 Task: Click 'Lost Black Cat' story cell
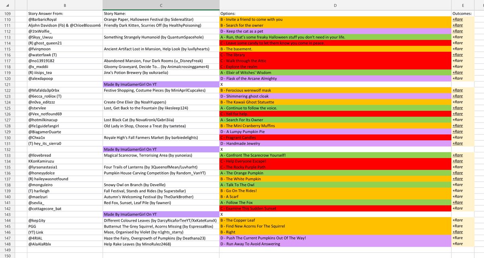(161, 120)
